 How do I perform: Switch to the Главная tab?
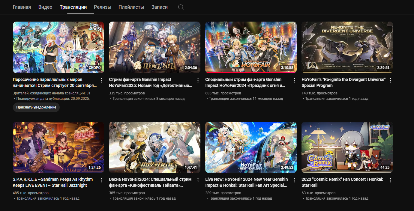pos(22,7)
